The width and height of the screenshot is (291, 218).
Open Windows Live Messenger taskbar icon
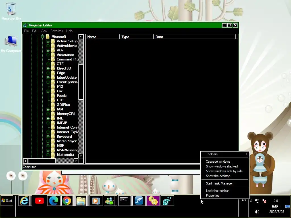110,201
